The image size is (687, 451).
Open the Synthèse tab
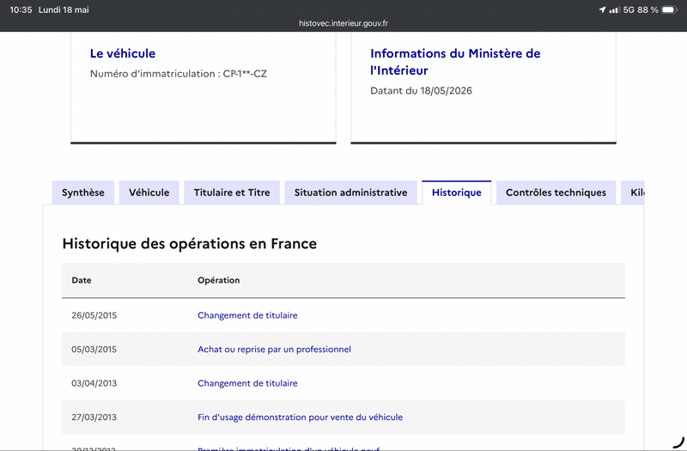[82, 192]
